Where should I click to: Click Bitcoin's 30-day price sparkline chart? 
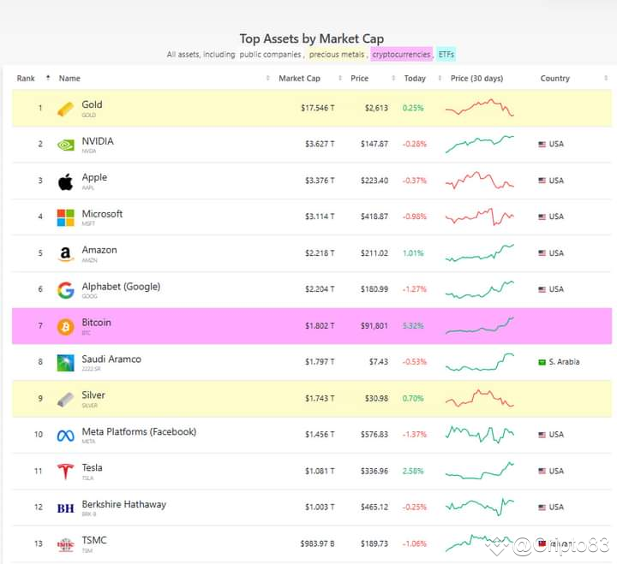480,326
